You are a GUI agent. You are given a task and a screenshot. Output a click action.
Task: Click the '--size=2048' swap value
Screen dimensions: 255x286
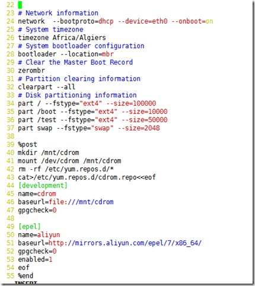point(139,128)
